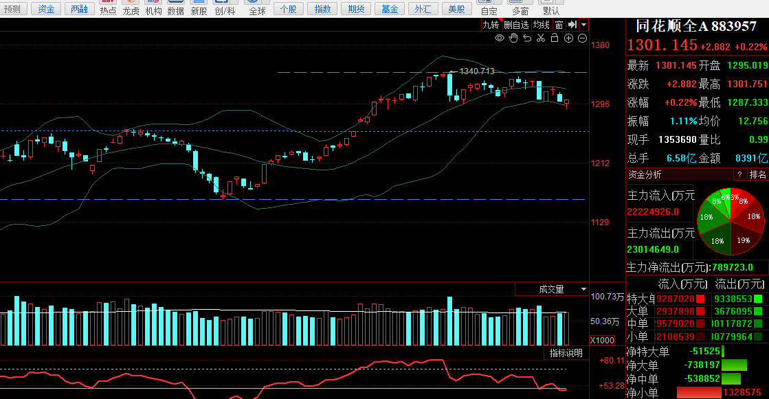Toggle the eye visibility icon above chart
769x399 pixels.
[x=499, y=38]
